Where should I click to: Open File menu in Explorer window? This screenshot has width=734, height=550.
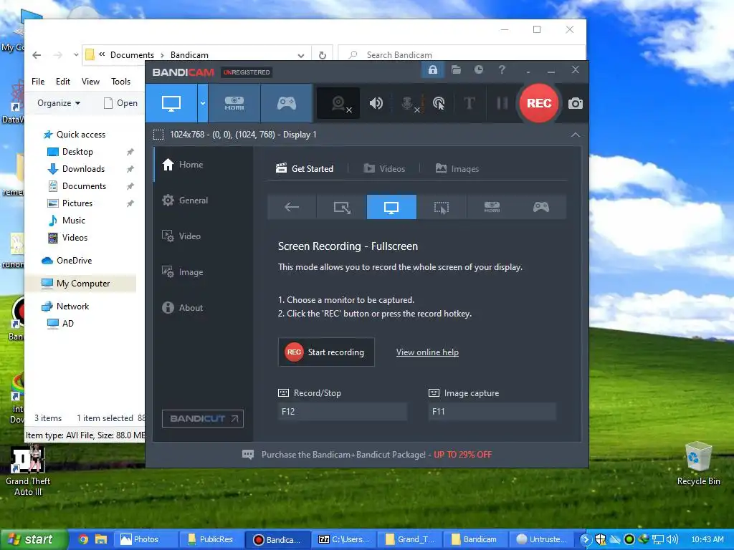point(38,82)
